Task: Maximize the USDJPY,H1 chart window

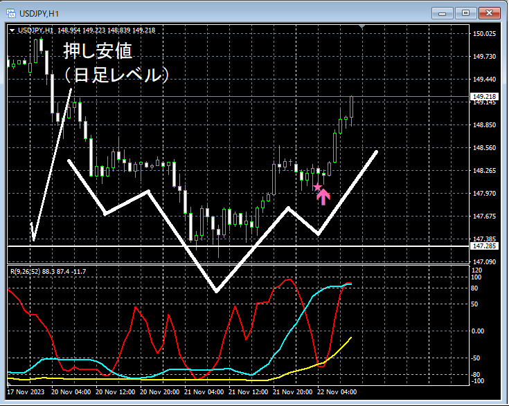Action: click(465, 13)
